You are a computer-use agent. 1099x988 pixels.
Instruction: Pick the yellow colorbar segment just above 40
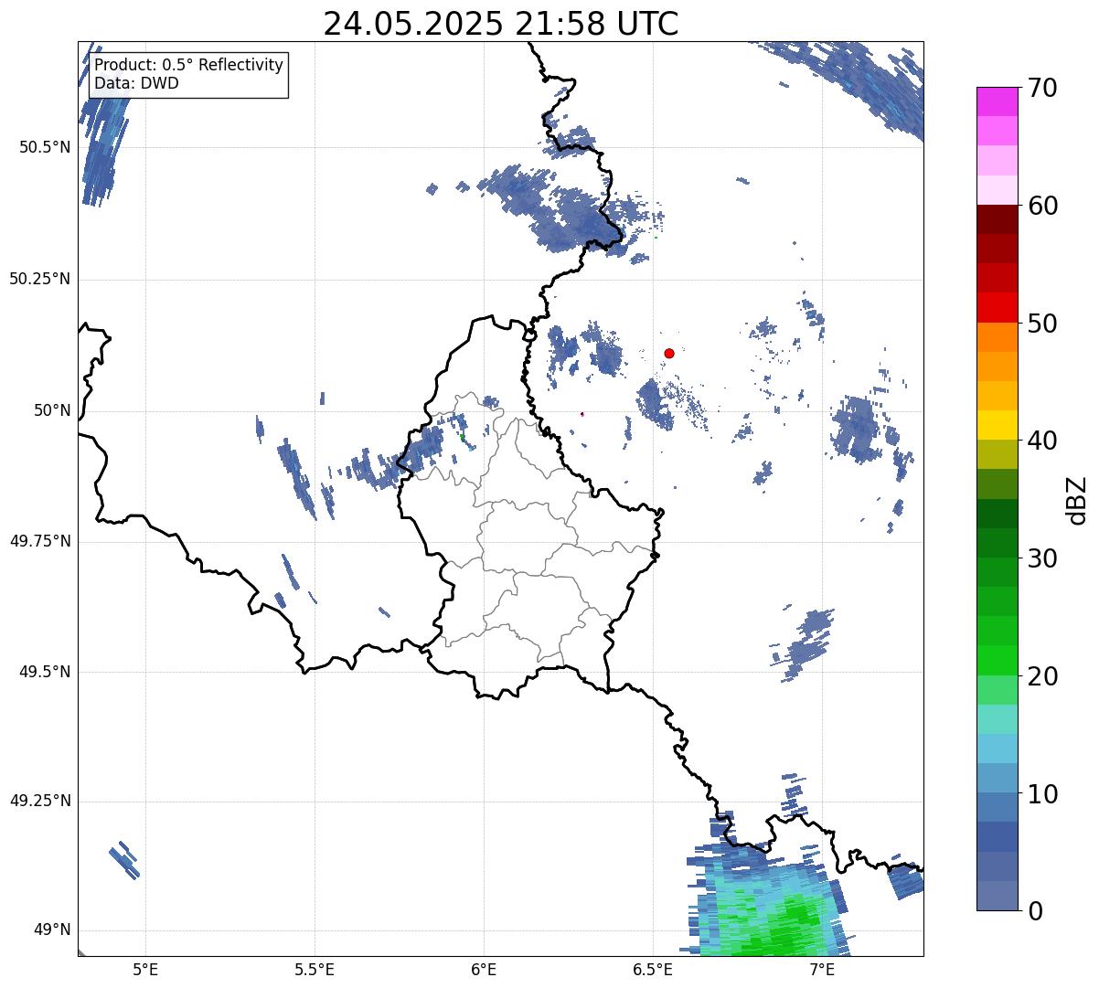(998, 425)
